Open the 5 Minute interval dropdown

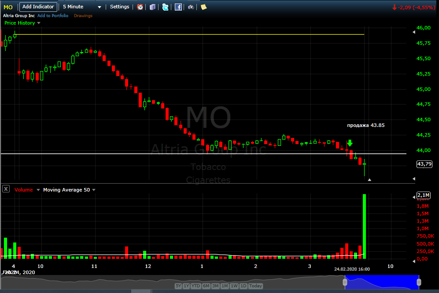[82, 7]
